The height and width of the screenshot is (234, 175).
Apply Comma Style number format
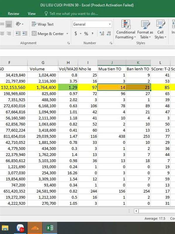click(x=93, y=34)
